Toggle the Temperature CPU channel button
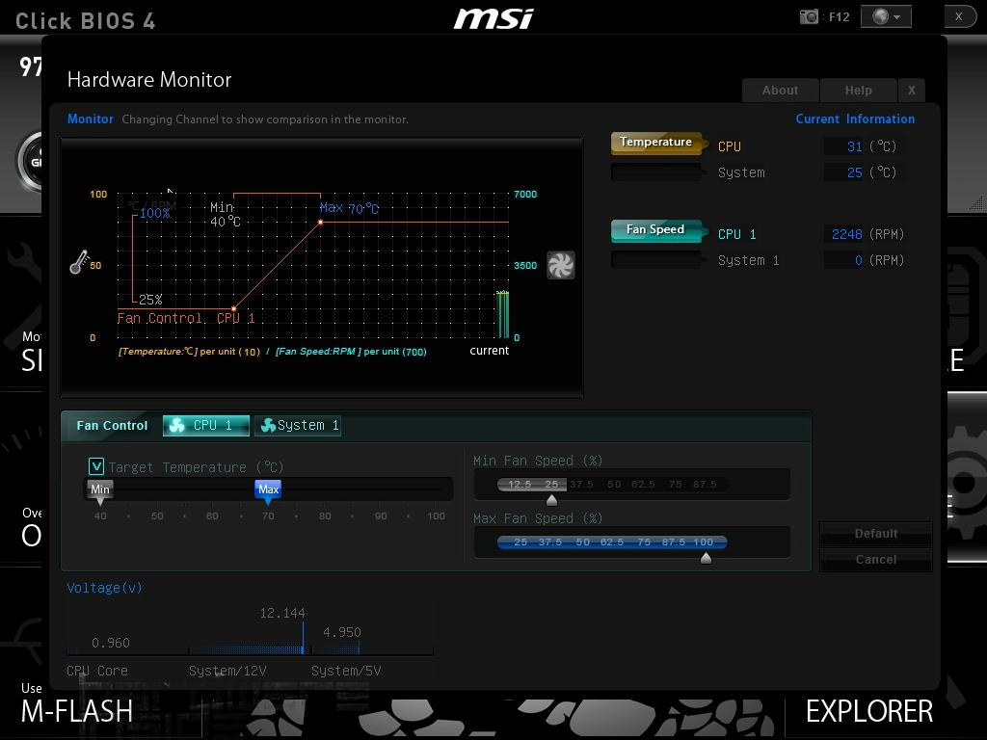Image resolution: width=987 pixels, height=740 pixels. coord(655,143)
